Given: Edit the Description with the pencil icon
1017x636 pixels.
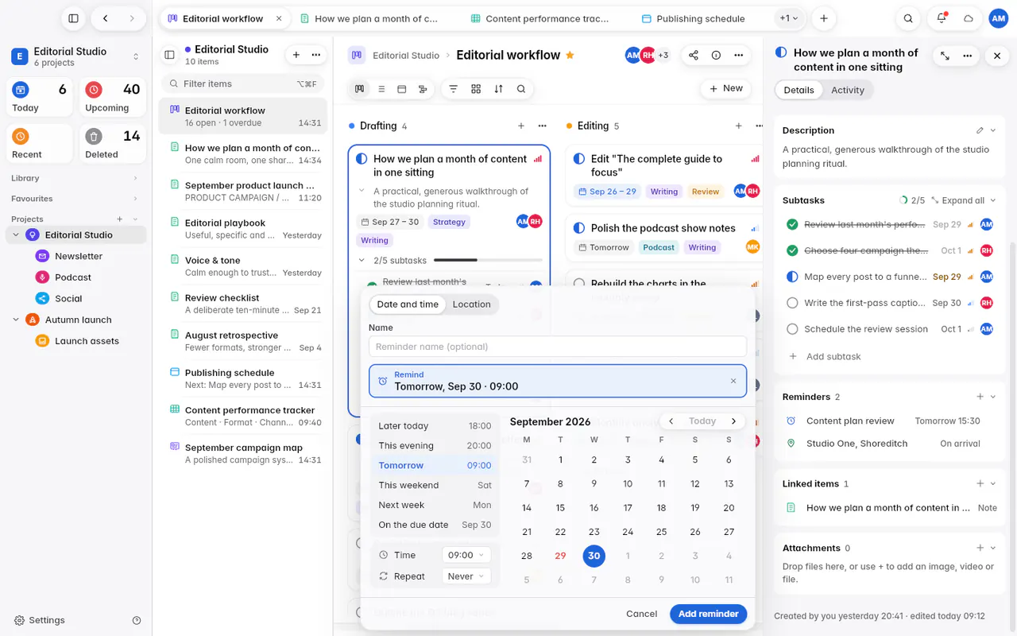Looking at the screenshot, I should tap(980, 130).
